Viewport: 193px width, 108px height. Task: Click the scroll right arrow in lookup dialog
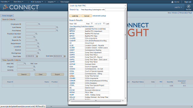123,101
